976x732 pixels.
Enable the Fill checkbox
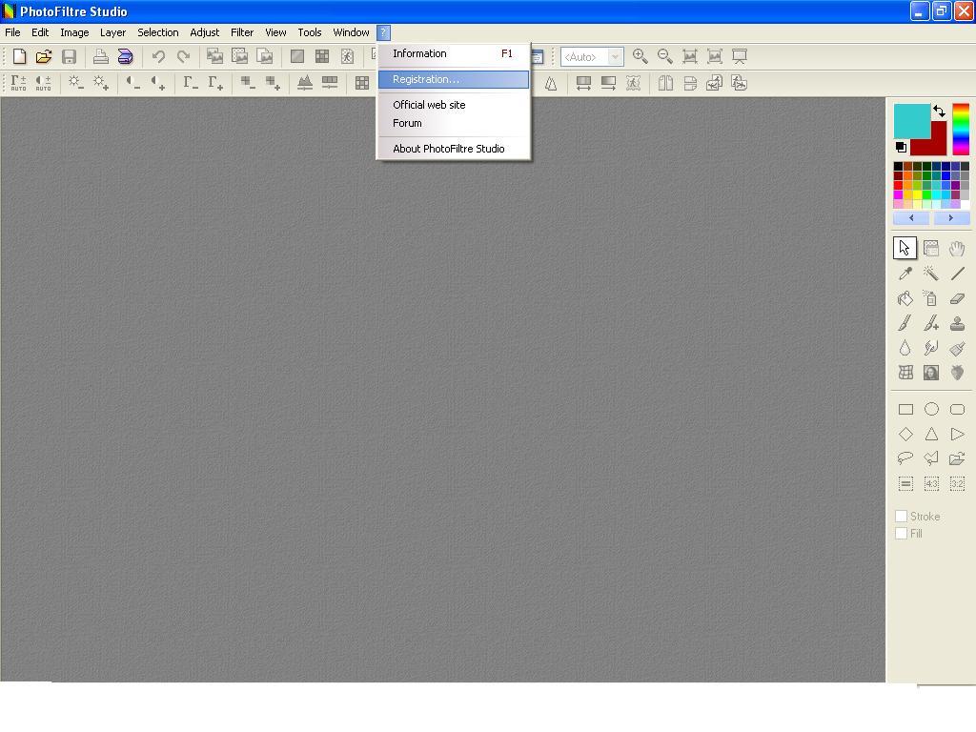901,534
